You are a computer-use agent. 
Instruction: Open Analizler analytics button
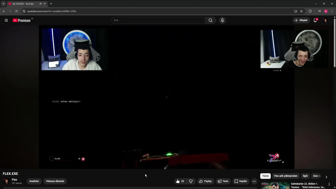[34, 181]
